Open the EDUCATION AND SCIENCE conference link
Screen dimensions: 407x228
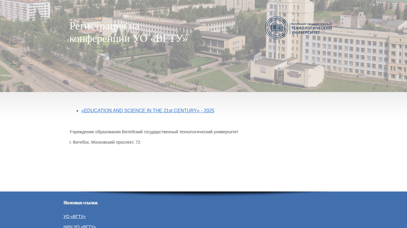pos(148,111)
